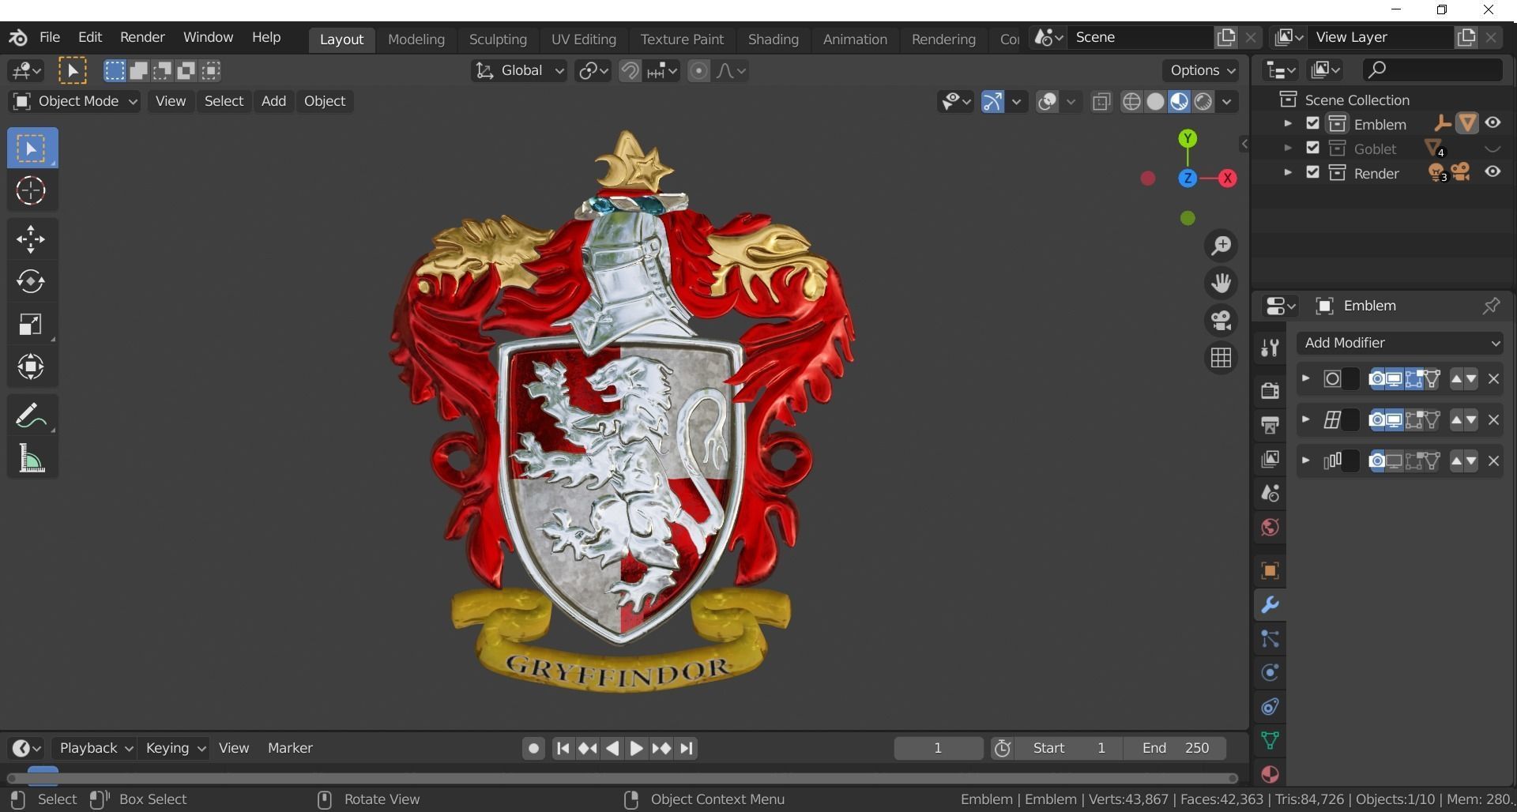Expand the Goblet collection tree
1517x812 pixels.
click(x=1288, y=148)
